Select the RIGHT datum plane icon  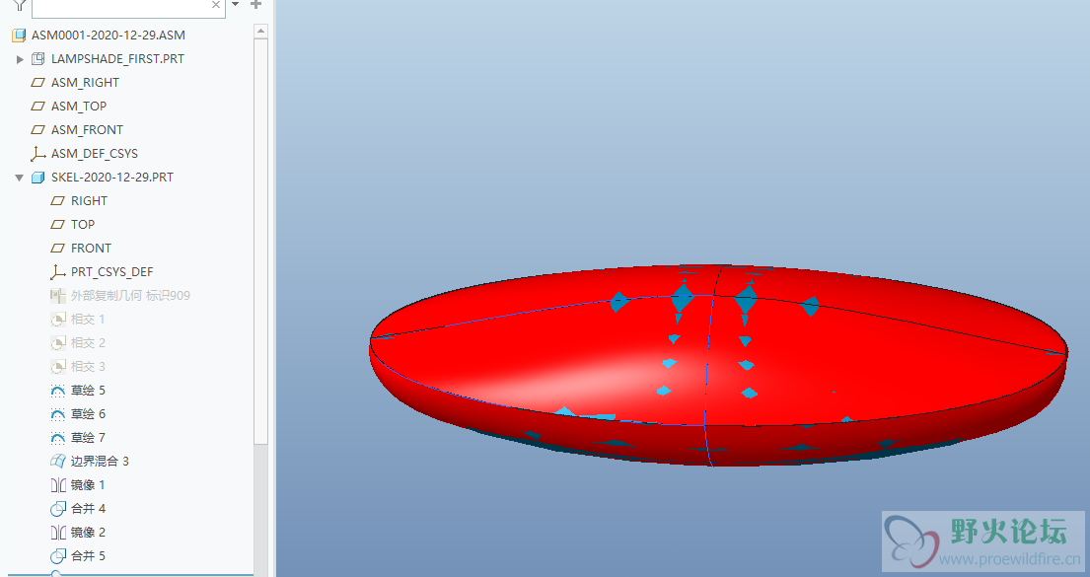[57, 201]
